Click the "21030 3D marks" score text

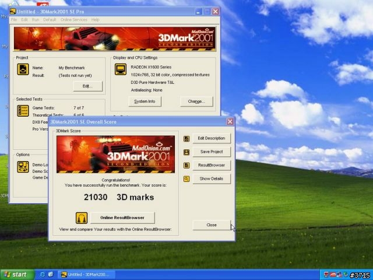pyautogui.click(x=119, y=197)
